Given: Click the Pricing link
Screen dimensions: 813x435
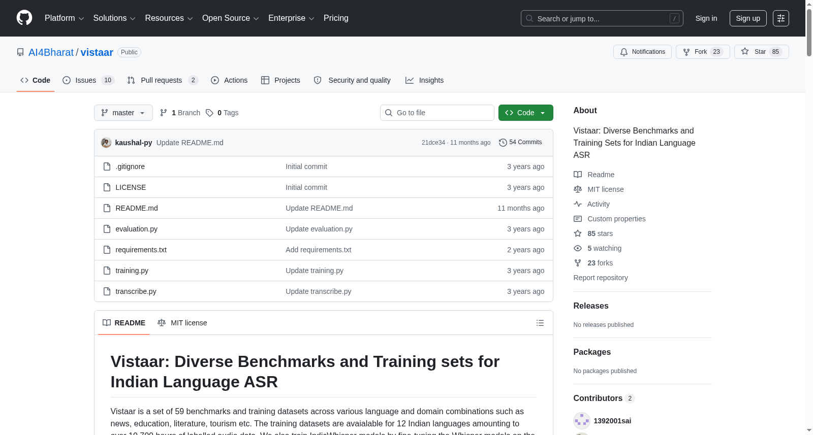Looking at the screenshot, I should [336, 18].
